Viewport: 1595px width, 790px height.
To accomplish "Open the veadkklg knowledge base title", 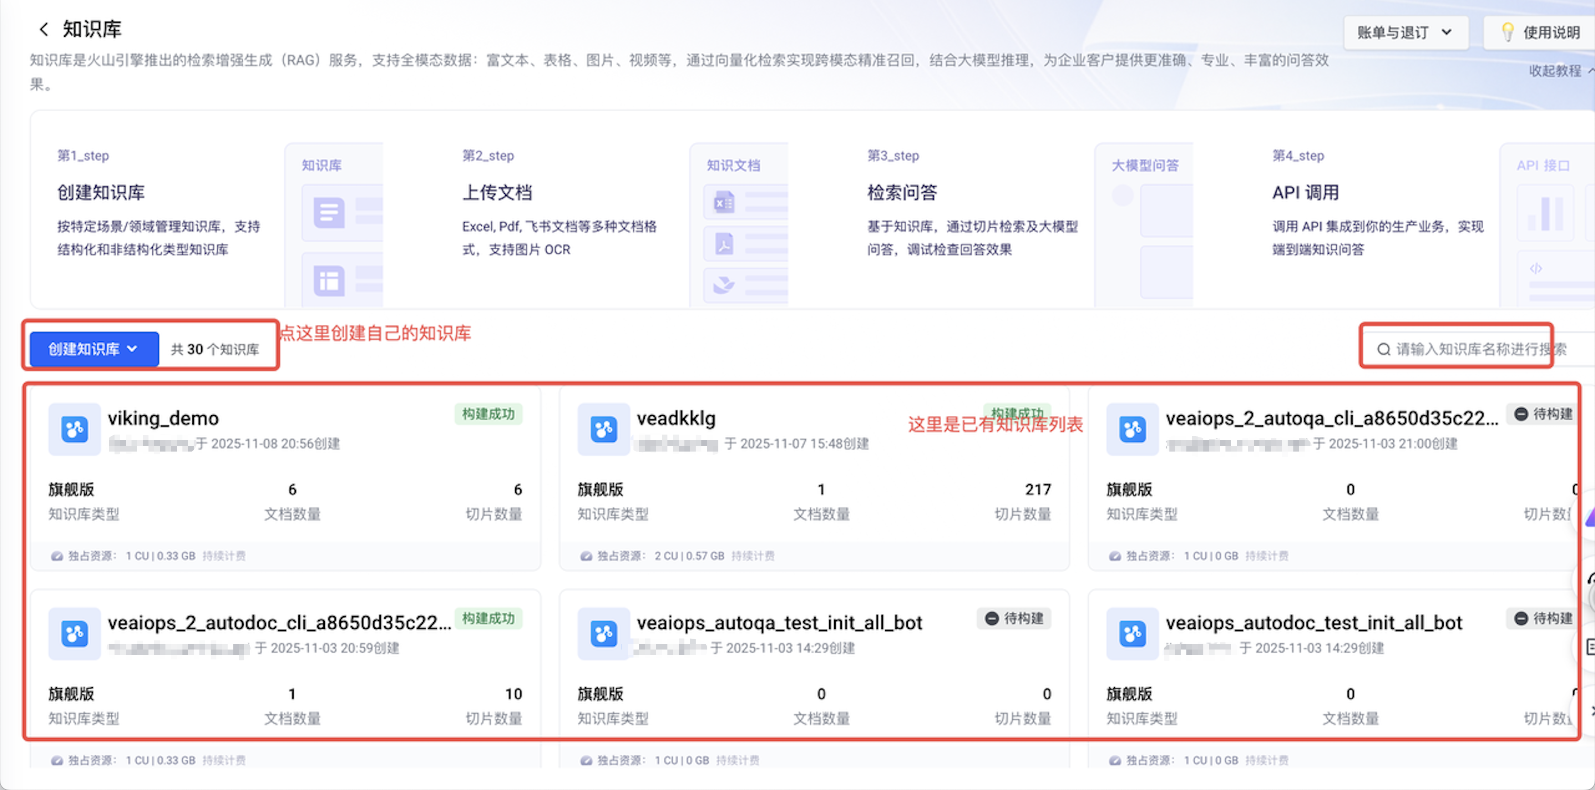I will (675, 418).
